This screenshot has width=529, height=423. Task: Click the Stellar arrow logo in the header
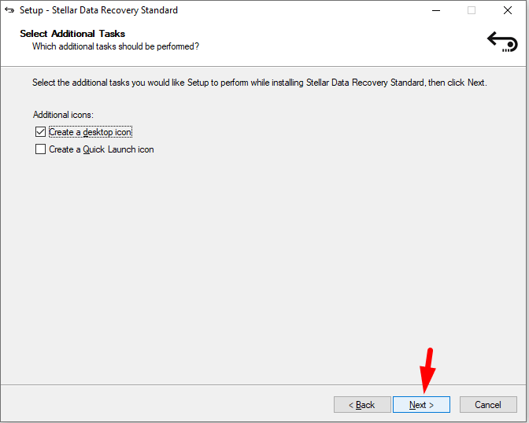point(502,42)
